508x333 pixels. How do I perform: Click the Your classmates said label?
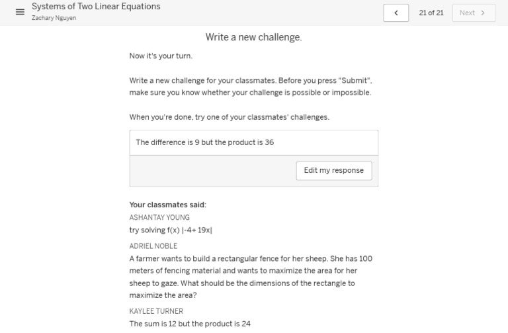[x=167, y=205]
